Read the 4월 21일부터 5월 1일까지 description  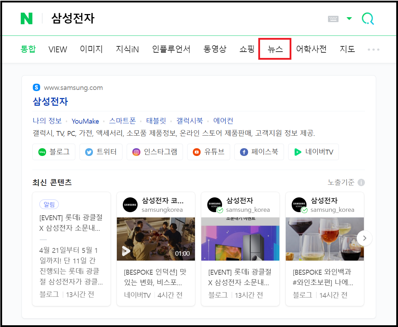71,266
